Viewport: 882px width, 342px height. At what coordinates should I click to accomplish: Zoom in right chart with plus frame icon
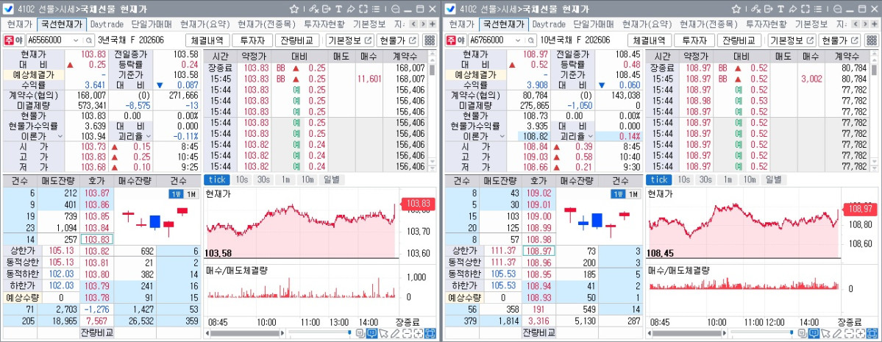point(861,334)
